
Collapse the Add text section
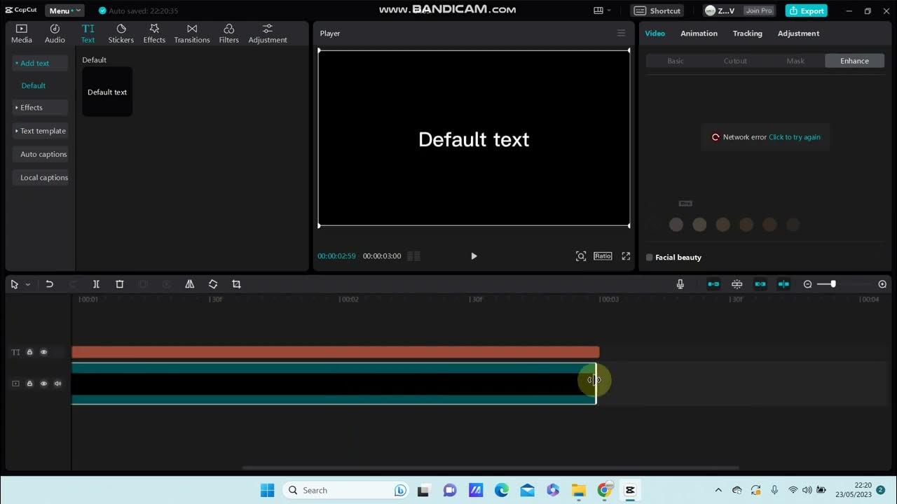pos(40,63)
